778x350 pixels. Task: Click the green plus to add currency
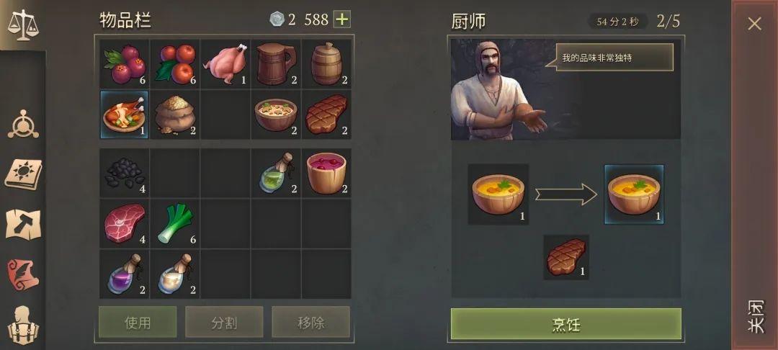342,20
